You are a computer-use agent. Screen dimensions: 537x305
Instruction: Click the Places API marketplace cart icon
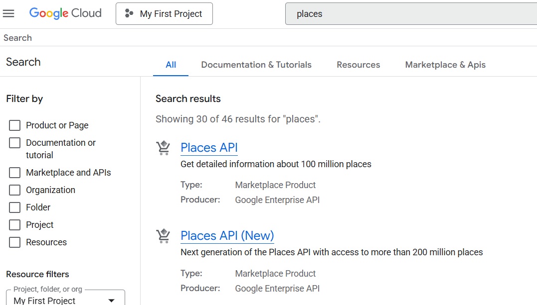tap(163, 148)
